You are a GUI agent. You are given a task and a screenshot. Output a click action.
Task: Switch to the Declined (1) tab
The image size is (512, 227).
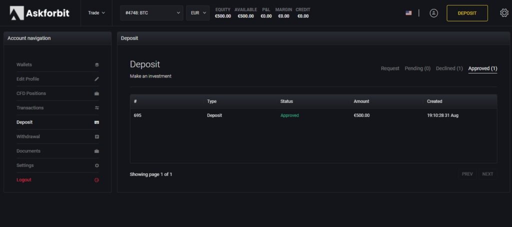click(x=449, y=68)
